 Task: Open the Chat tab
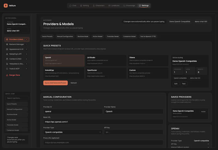click(x=73, y=5)
